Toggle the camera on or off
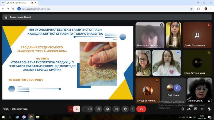This screenshot has height=120, width=214. [x=90, y=109]
